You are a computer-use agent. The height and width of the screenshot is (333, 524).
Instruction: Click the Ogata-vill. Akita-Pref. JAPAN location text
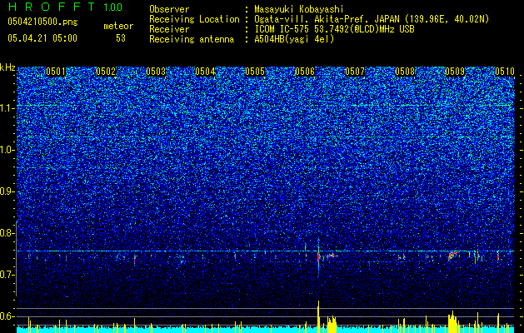[372, 19]
